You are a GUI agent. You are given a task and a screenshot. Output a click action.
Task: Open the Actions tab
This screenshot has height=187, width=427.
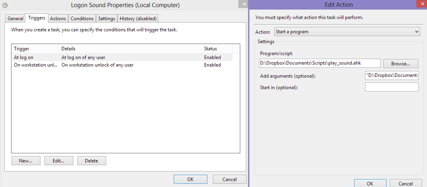58,19
